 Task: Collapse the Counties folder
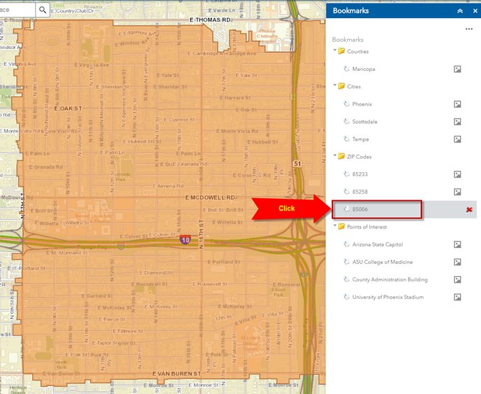point(334,52)
